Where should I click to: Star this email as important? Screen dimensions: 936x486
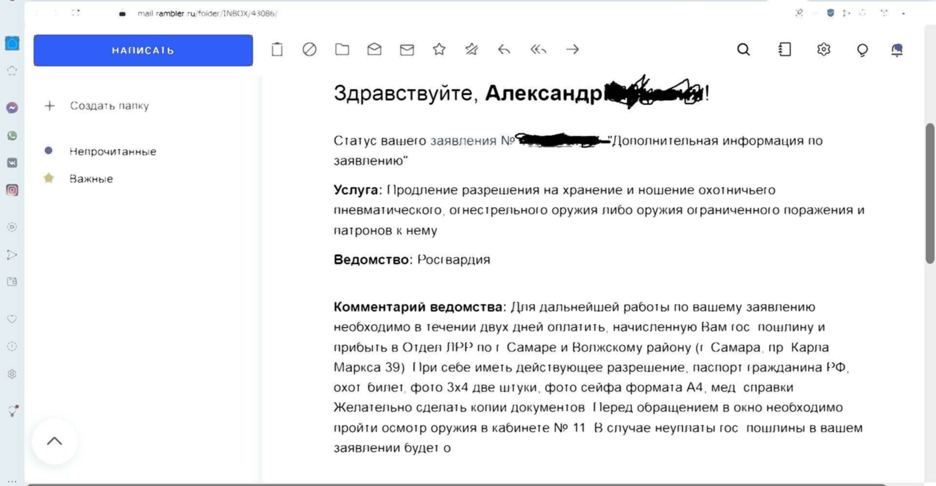click(439, 49)
